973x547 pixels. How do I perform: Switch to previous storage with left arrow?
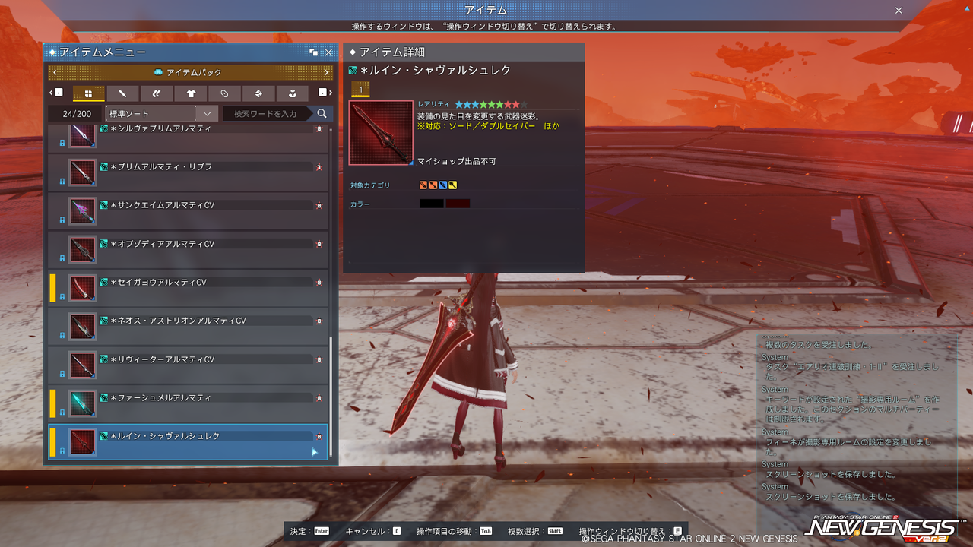coord(55,72)
